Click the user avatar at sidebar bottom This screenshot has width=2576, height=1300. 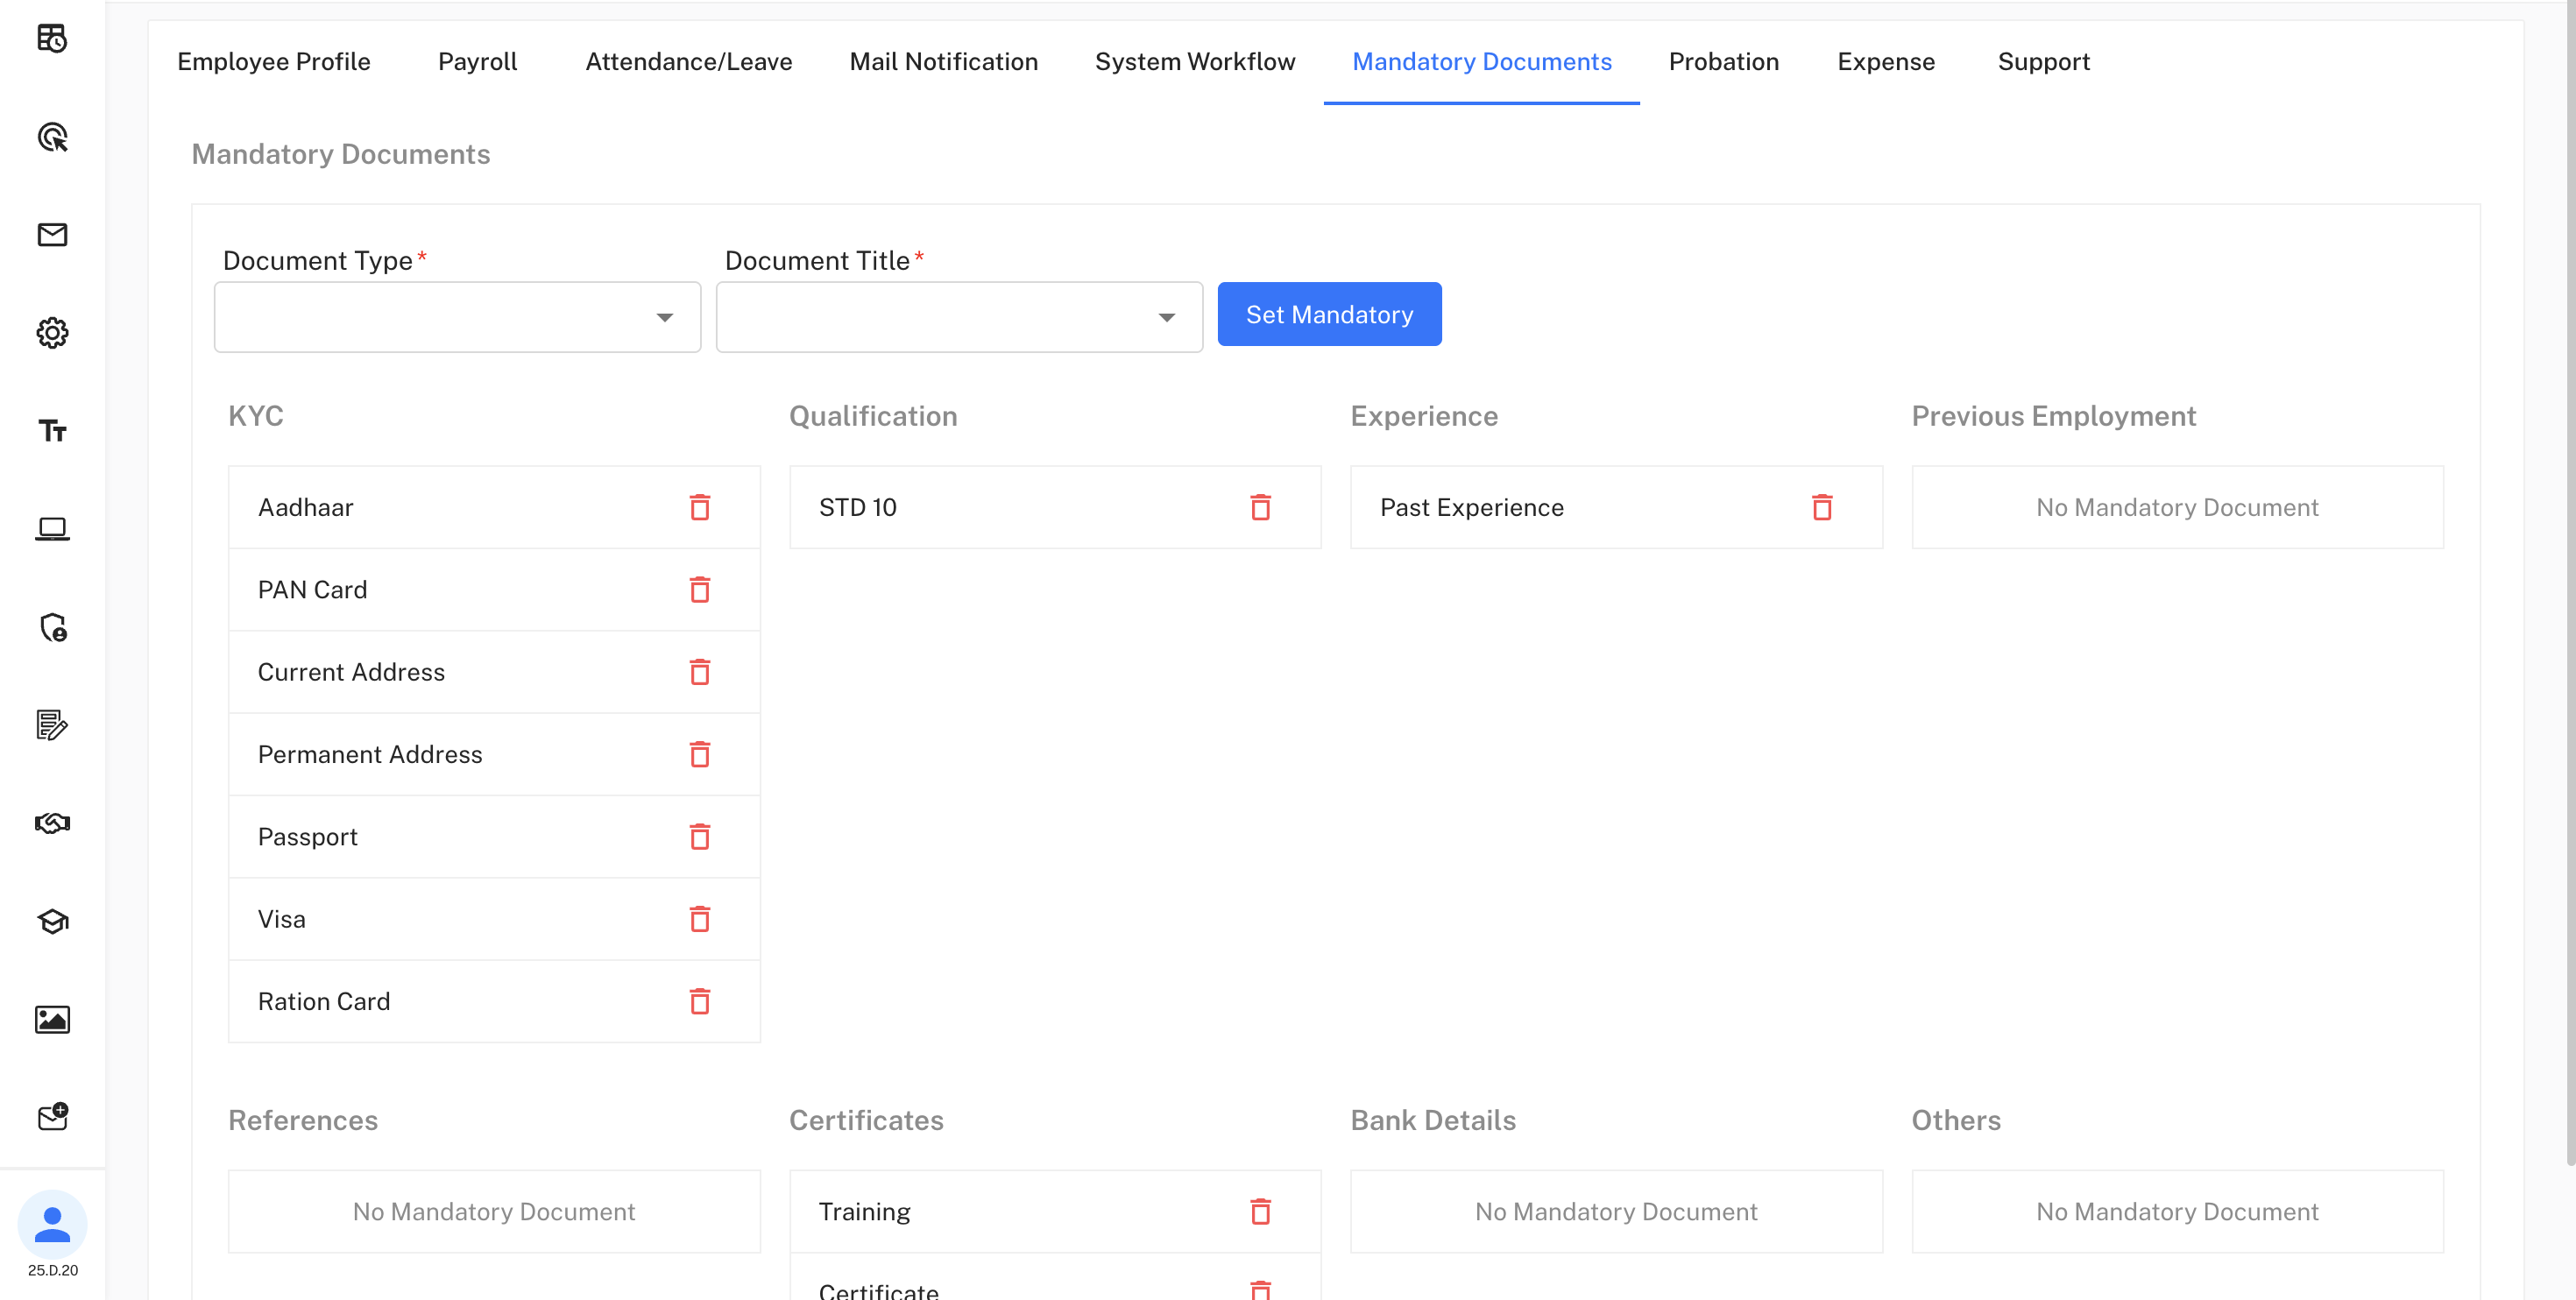(52, 1223)
